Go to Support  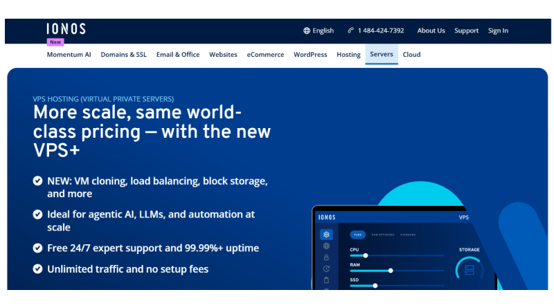click(x=466, y=30)
